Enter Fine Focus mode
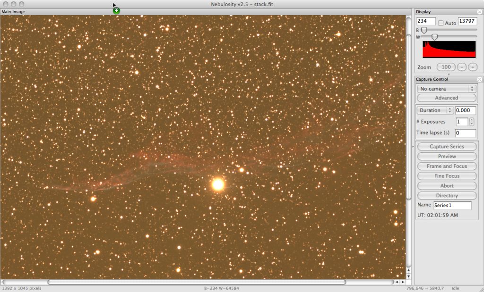 [446, 176]
